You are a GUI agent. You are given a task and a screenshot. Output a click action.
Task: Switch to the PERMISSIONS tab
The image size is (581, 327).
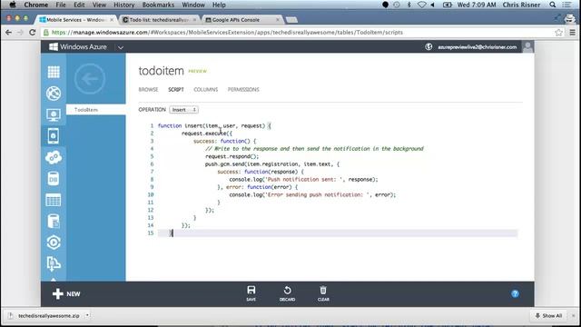pos(243,90)
